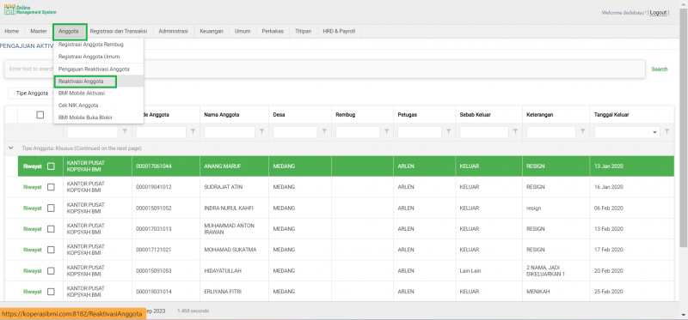Click the Nama Anggota filter field
This screenshot has height=320, width=688.
(x=230, y=132)
